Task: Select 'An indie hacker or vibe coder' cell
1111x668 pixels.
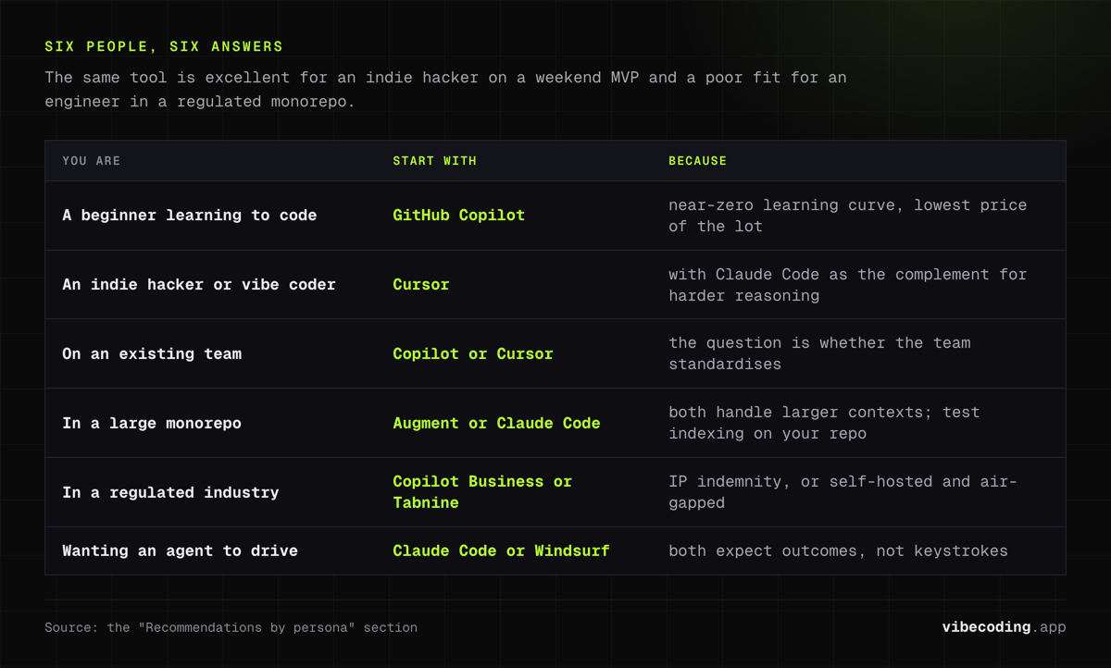Action: tap(199, 285)
